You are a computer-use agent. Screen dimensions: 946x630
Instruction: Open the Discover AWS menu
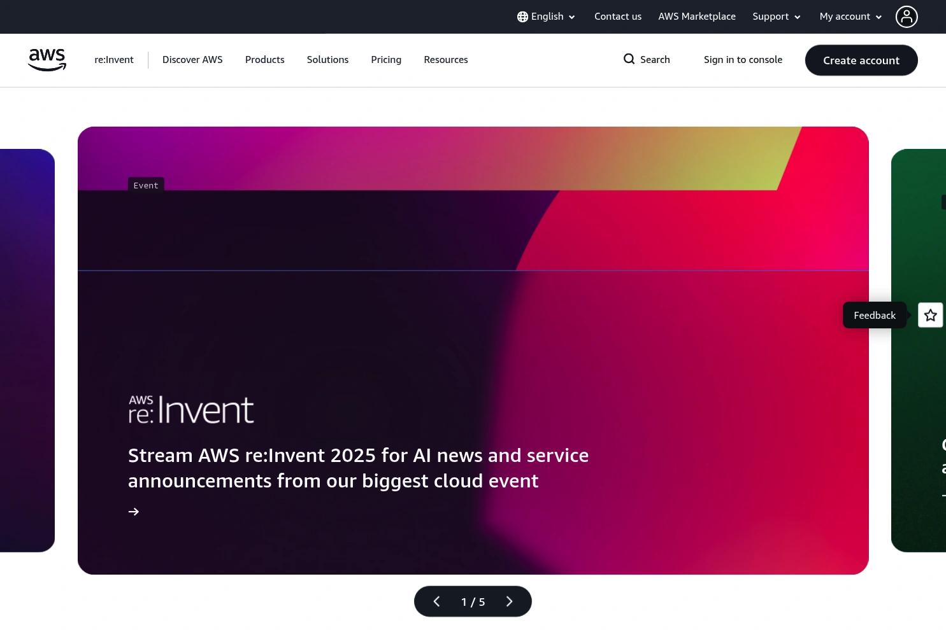coord(192,60)
